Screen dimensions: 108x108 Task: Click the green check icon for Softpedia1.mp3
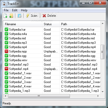click(6, 64)
